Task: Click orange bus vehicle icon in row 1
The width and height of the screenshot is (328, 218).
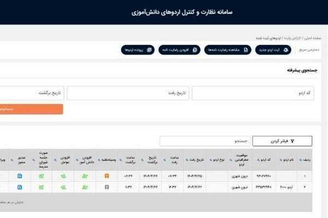Action: pyautogui.click(x=107, y=176)
